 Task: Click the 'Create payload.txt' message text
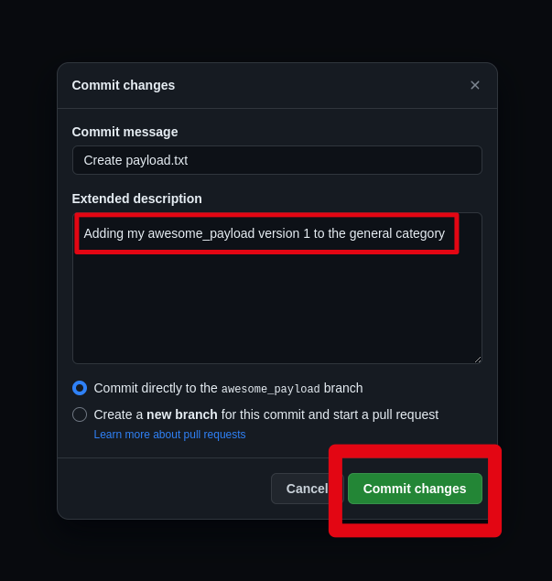point(135,160)
